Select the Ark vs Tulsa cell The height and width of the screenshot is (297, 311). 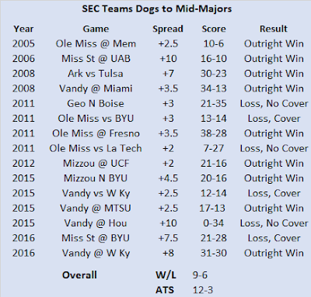96,74
